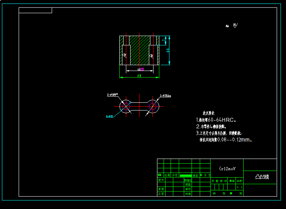286x209 pixels.
Task: Select the 工艺 cell in title block
Action: pos(161,194)
